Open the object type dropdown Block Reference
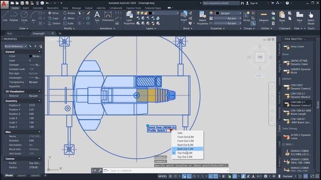 coord(16,46)
